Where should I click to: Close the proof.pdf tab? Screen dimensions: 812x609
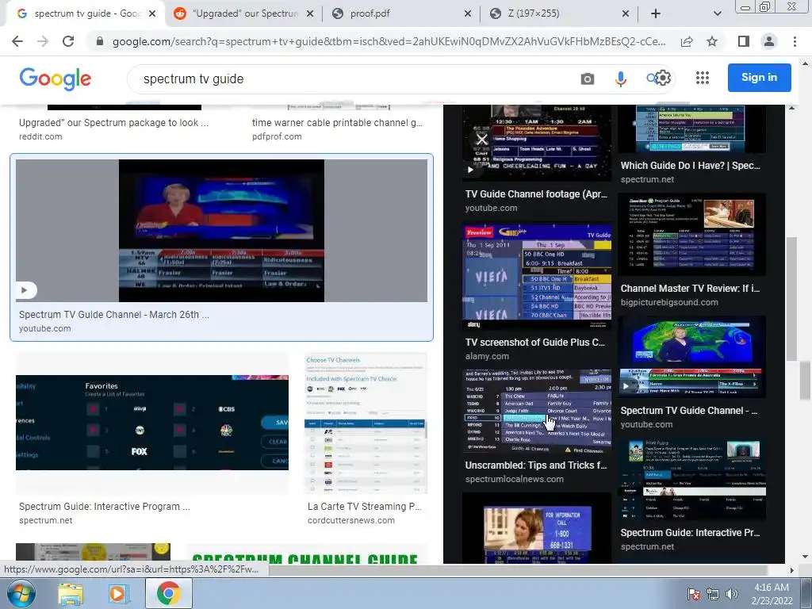[468, 13]
